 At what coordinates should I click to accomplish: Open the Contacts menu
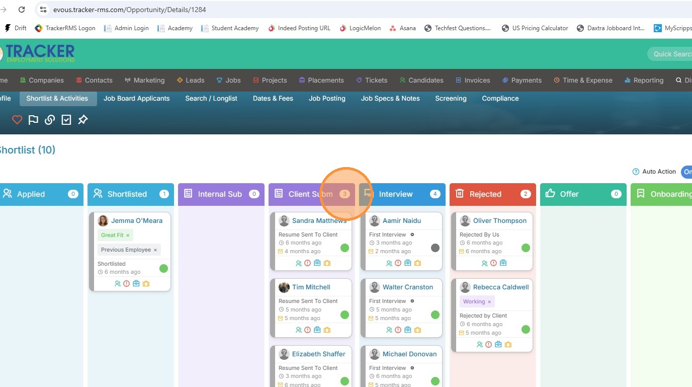pyautogui.click(x=94, y=80)
